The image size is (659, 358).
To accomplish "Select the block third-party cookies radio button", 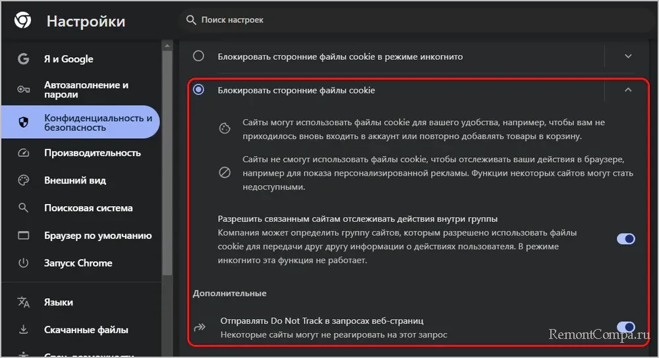I will click(198, 90).
